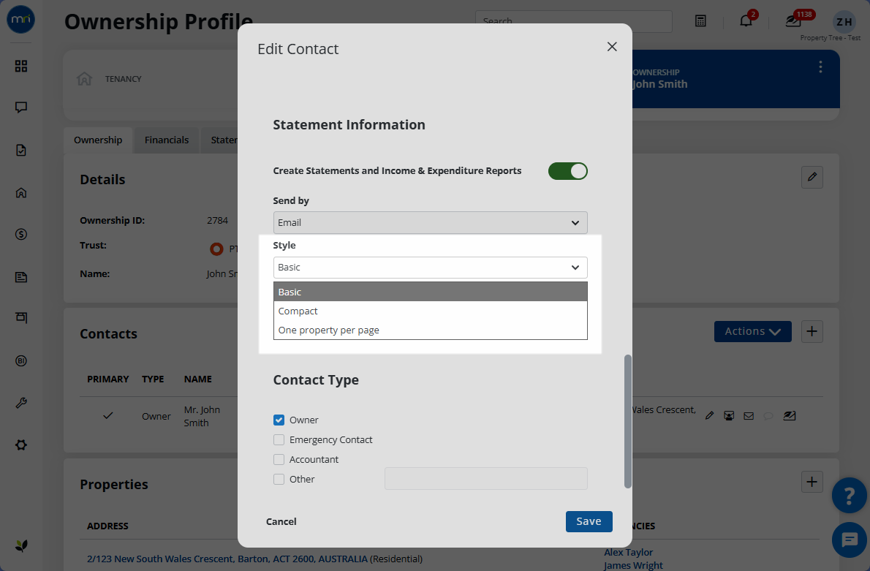
Task: Toggle Create Statements and Income & Expenditure Reports
Action: (567, 171)
